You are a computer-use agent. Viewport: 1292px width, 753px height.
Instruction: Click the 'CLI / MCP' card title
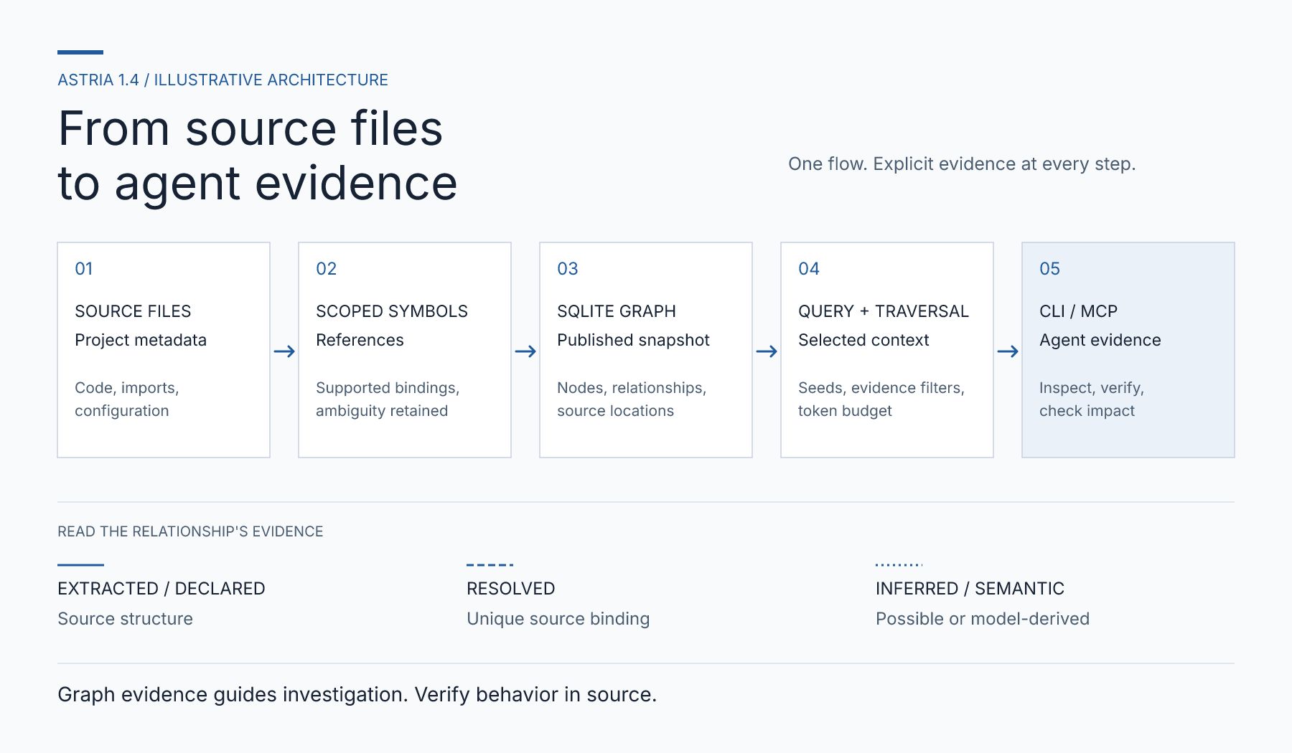1078,311
